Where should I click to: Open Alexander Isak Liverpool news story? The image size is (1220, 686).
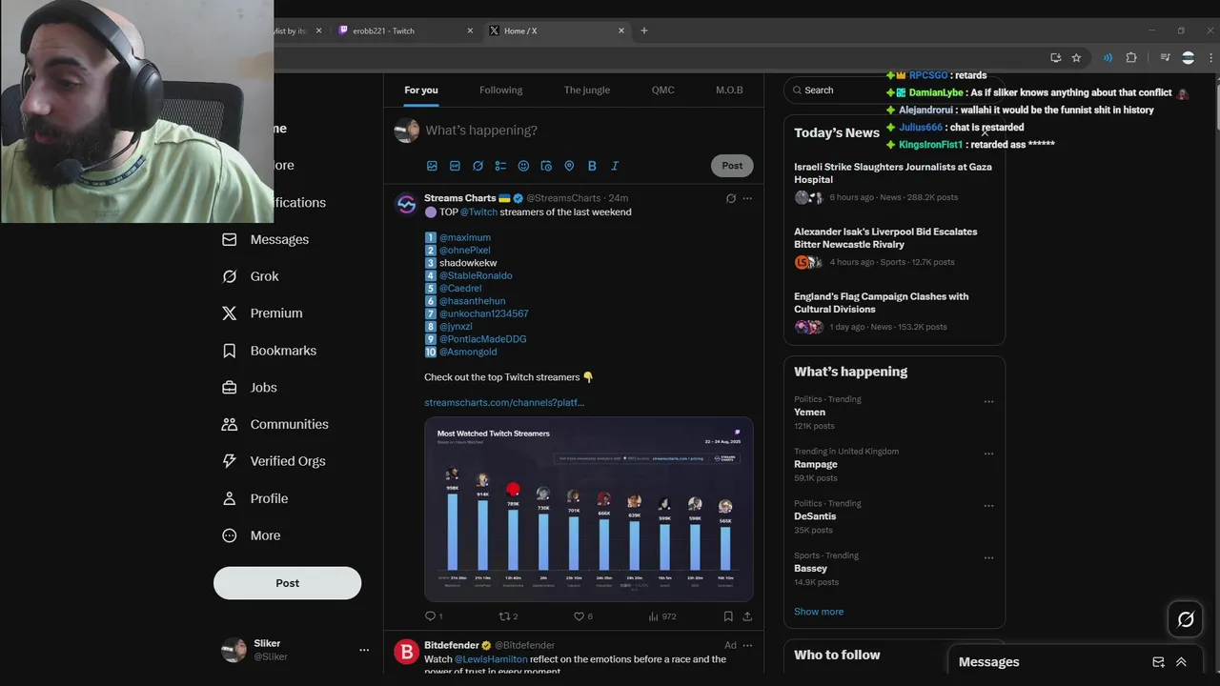pyautogui.click(x=894, y=249)
